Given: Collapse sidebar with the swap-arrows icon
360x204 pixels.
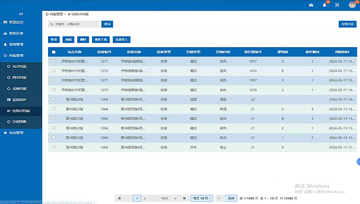Looking at the screenshot, I should click(x=21, y=14).
